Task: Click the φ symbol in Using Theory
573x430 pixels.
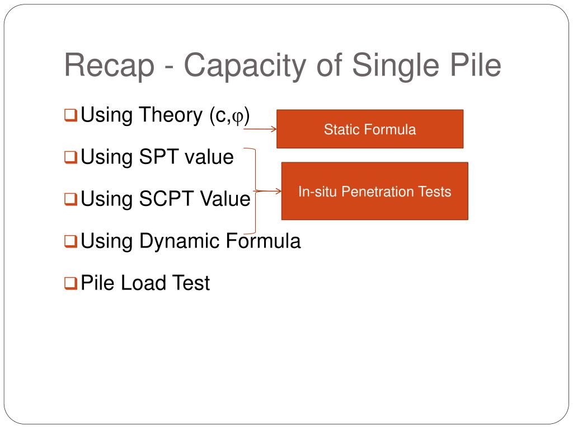Action: (x=237, y=118)
